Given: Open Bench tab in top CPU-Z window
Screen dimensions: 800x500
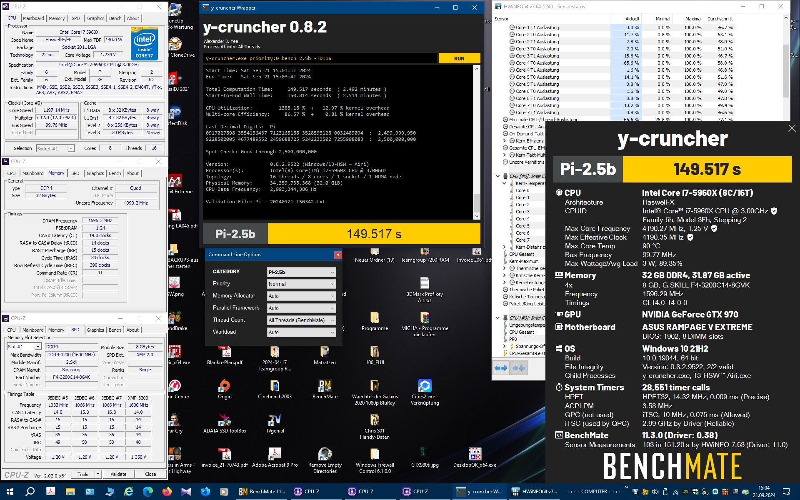Looking at the screenshot, I should pos(115,18).
